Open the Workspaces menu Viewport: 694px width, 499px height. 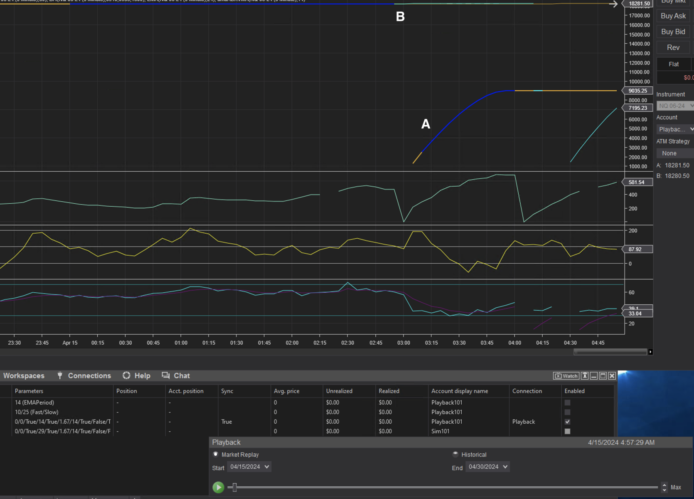(24, 376)
